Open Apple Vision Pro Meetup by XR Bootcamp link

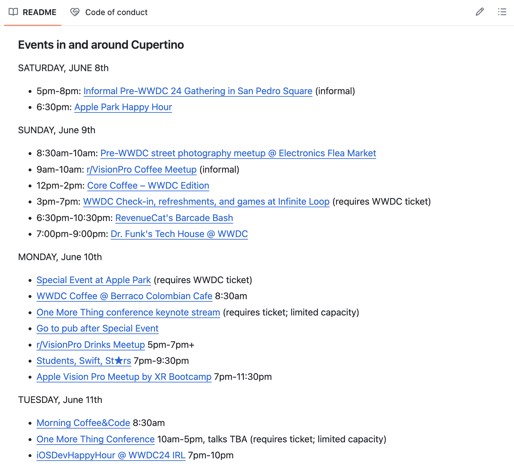(x=124, y=377)
